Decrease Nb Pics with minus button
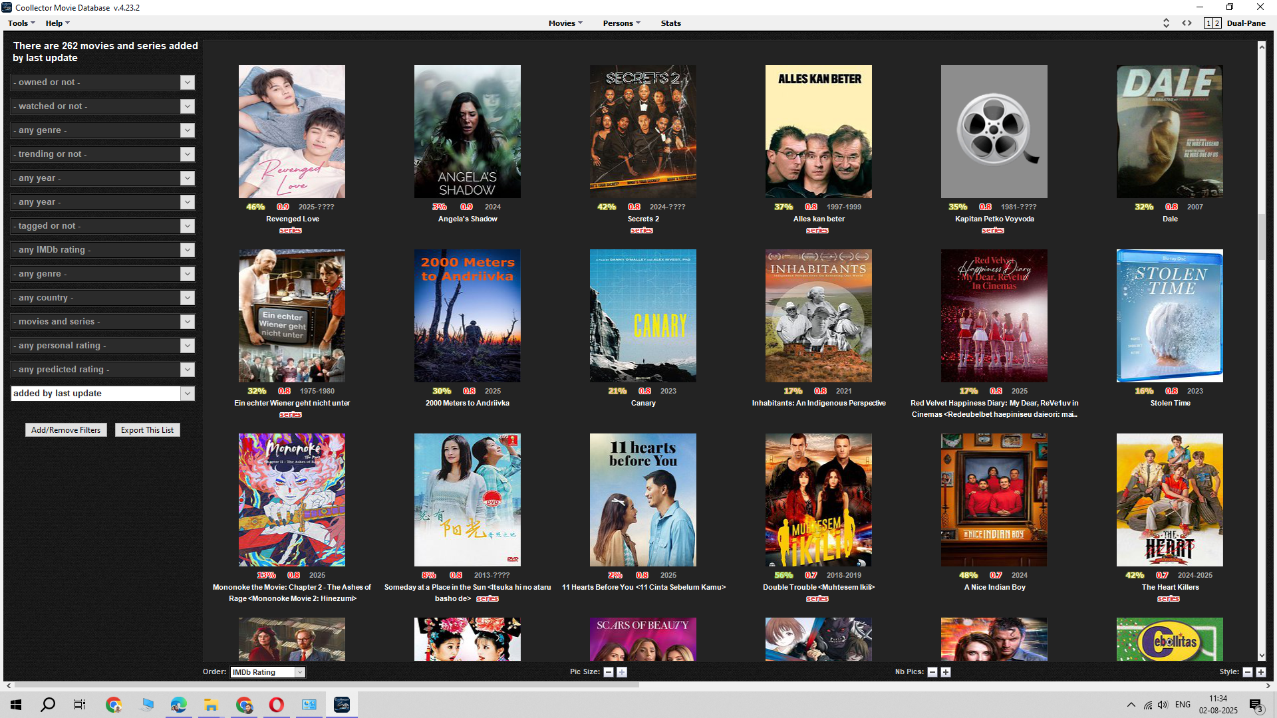Image resolution: width=1277 pixels, height=718 pixels. coord(932,672)
